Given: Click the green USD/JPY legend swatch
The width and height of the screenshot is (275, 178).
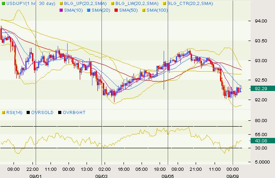Looking at the screenshot, I should pyautogui.click(x=3, y=4).
